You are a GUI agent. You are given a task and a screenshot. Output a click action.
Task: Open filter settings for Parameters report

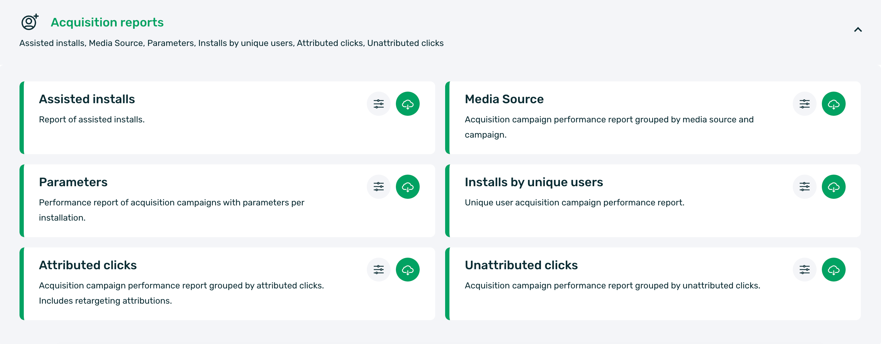tap(379, 187)
